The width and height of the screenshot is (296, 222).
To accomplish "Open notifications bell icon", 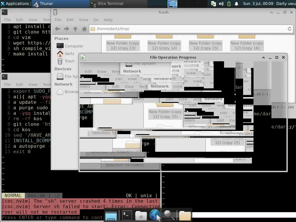I will pyautogui.click(x=236, y=4).
